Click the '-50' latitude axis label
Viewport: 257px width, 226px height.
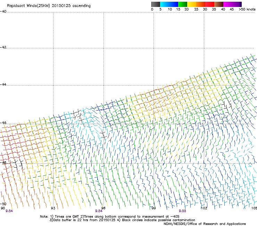click(3, 204)
